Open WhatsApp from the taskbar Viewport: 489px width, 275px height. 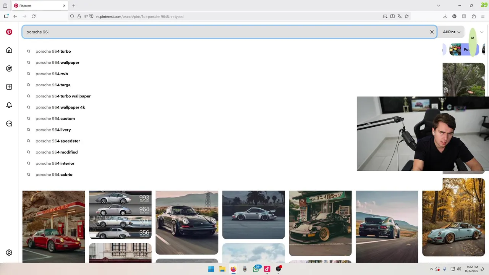coord(256,269)
